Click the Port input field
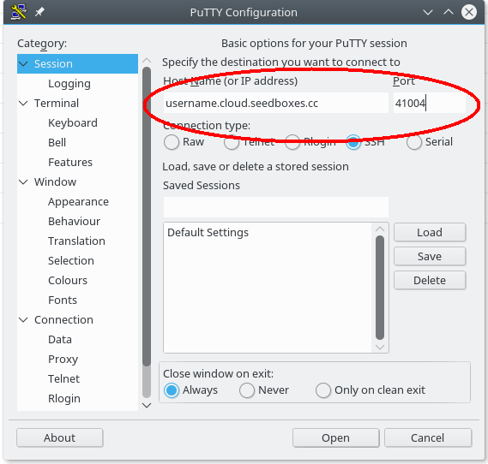 (430, 103)
